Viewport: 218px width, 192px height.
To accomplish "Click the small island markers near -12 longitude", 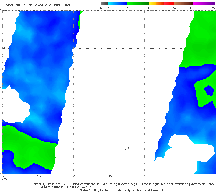I will (x=127, y=149).
